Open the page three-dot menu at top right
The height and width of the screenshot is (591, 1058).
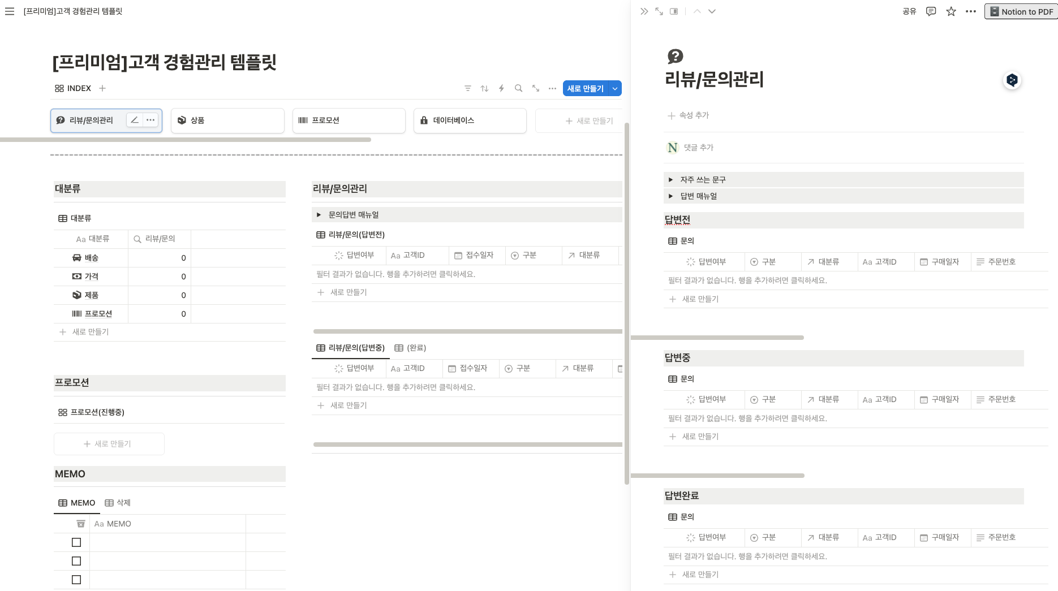point(971,11)
